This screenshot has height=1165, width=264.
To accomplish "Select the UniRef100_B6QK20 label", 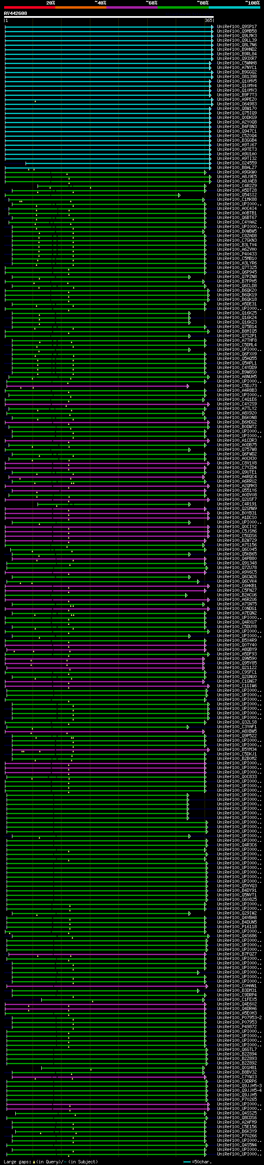I will pyautogui.click(x=236, y=291).
